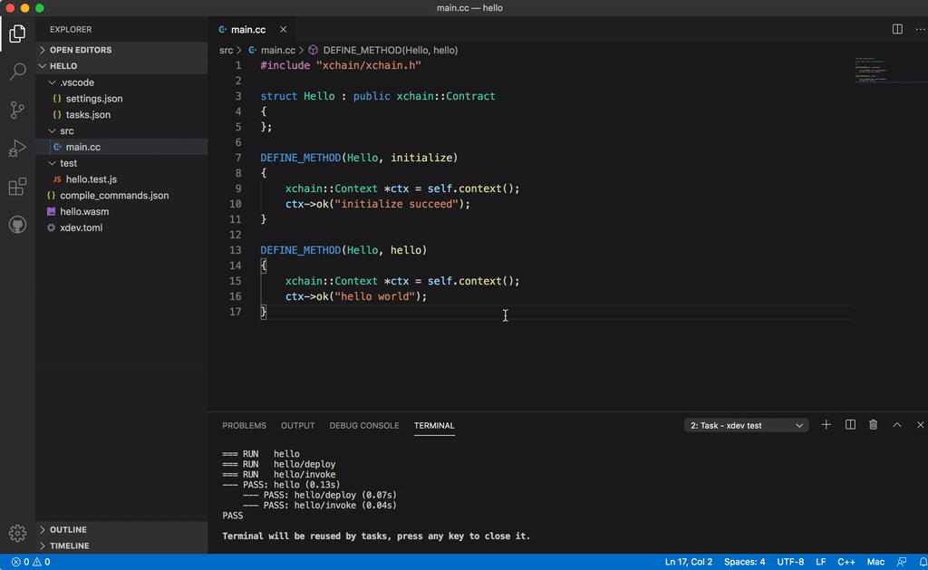This screenshot has width=928, height=570.
Task: Change line ending via LF status item
Action: [821, 562]
